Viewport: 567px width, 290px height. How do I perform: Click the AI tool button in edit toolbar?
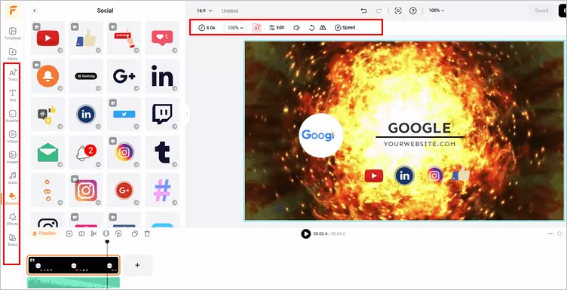click(x=256, y=27)
